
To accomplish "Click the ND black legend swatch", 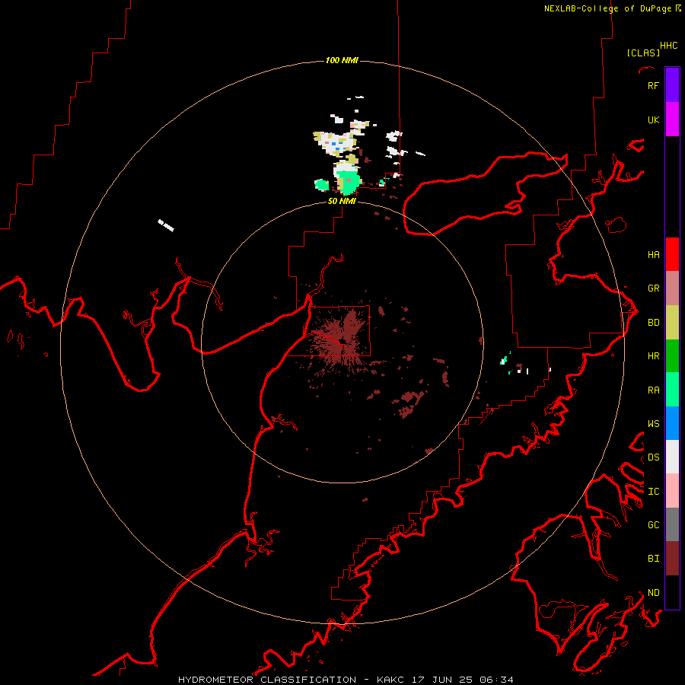I will 672,592.
